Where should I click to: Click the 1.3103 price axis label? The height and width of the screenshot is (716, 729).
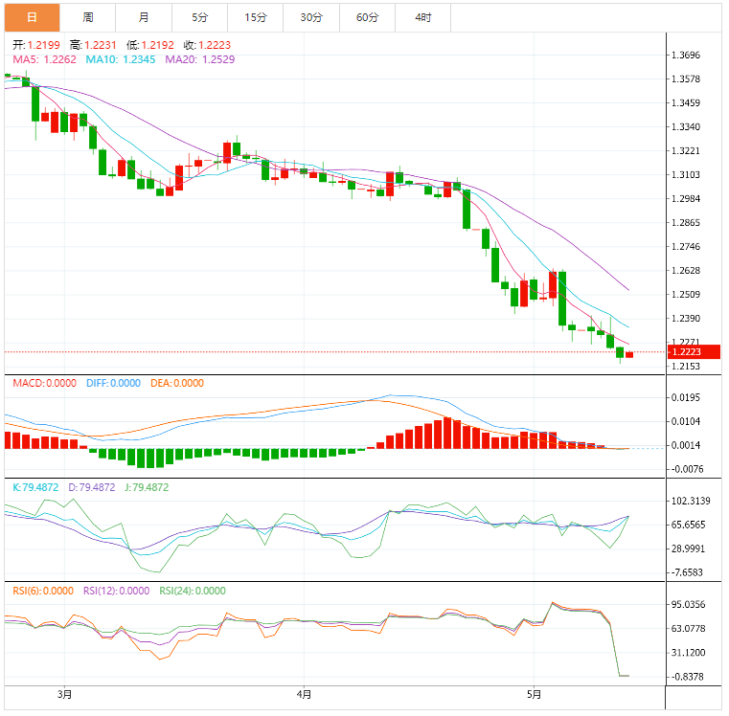(686, 175)
